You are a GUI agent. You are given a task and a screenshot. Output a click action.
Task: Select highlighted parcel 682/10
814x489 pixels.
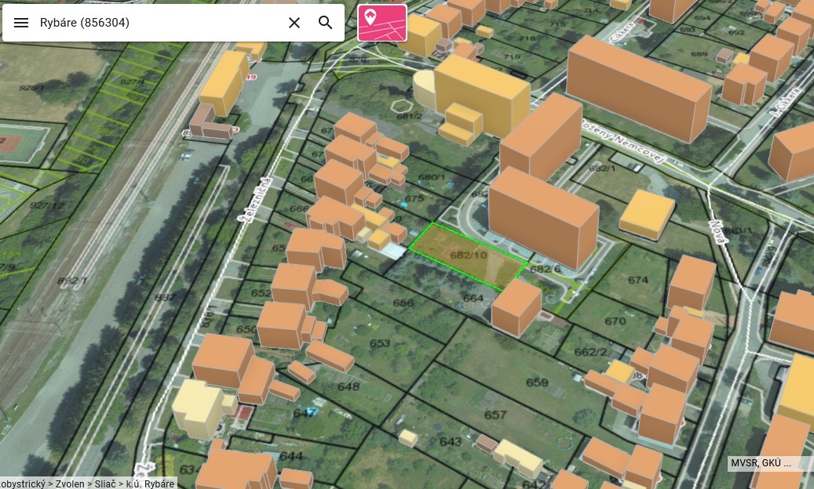(x=469, y=255)
